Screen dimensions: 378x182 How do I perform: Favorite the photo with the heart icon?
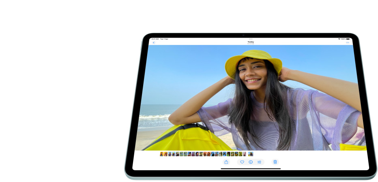coord(242,162)
